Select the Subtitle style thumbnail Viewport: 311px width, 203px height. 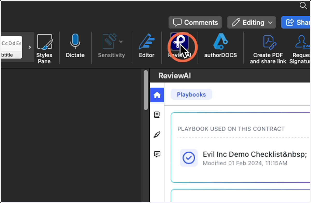click(11, 47)
